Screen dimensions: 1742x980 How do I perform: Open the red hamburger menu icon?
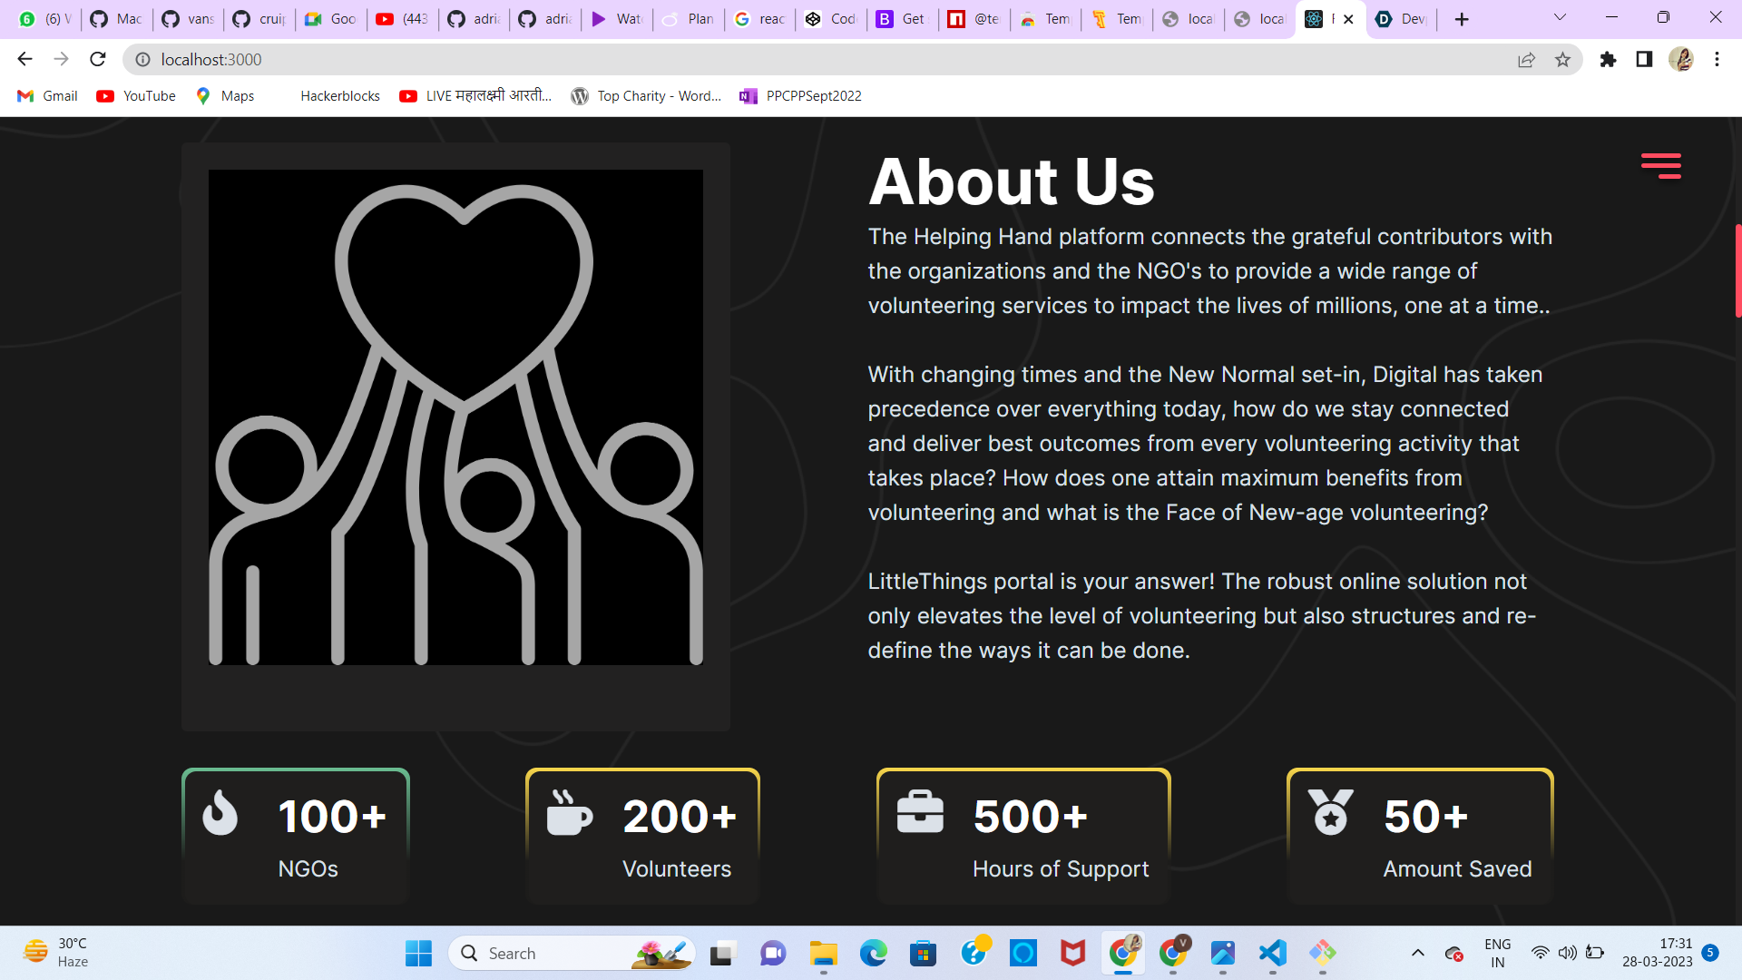(x=1660, y=166)
